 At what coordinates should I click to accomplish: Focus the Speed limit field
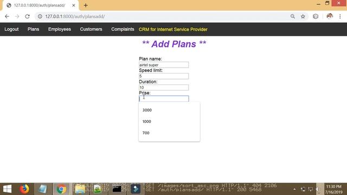pyautogui.click(x=164, y=76)
